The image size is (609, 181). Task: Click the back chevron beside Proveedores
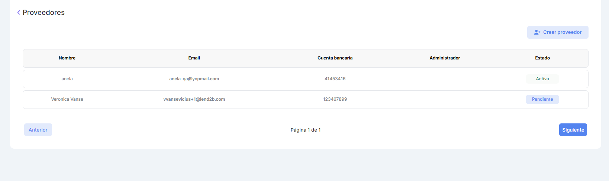pyautogui.click(x=19, y=13)
